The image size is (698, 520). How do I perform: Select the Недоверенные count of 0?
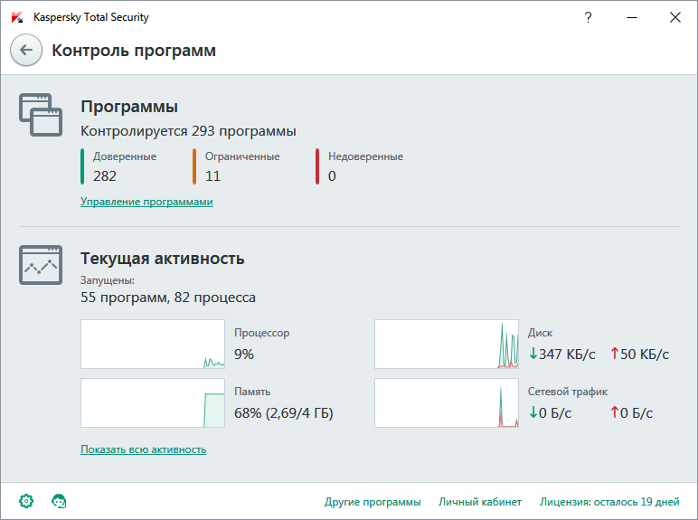pyautogui.click(x=332, y=175)
